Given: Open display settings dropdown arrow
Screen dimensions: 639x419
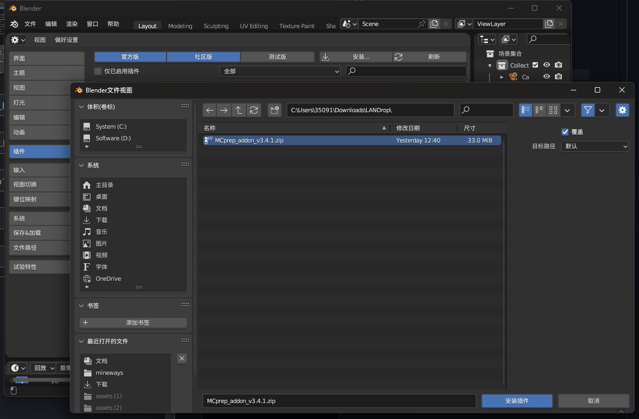Looking at the screenshot, I should tap(568, 110).
